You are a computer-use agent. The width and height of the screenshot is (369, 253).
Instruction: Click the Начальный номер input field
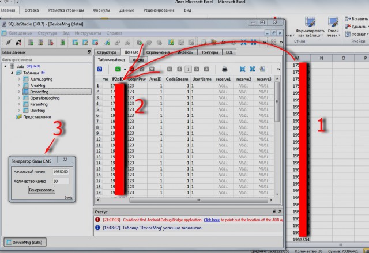61,172
